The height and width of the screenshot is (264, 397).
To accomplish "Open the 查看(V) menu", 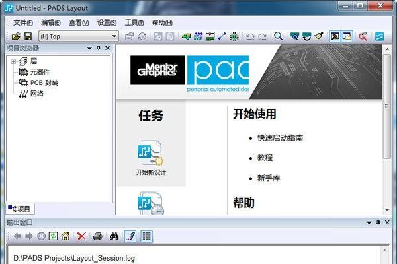I will point(79,23).
